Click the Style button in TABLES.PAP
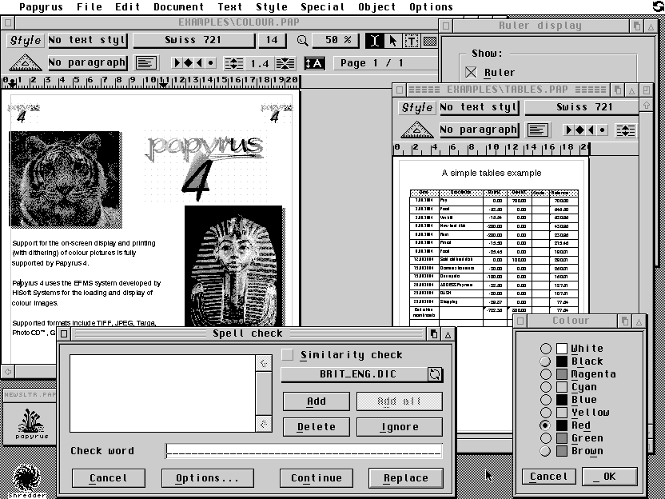 coord(417,107)
